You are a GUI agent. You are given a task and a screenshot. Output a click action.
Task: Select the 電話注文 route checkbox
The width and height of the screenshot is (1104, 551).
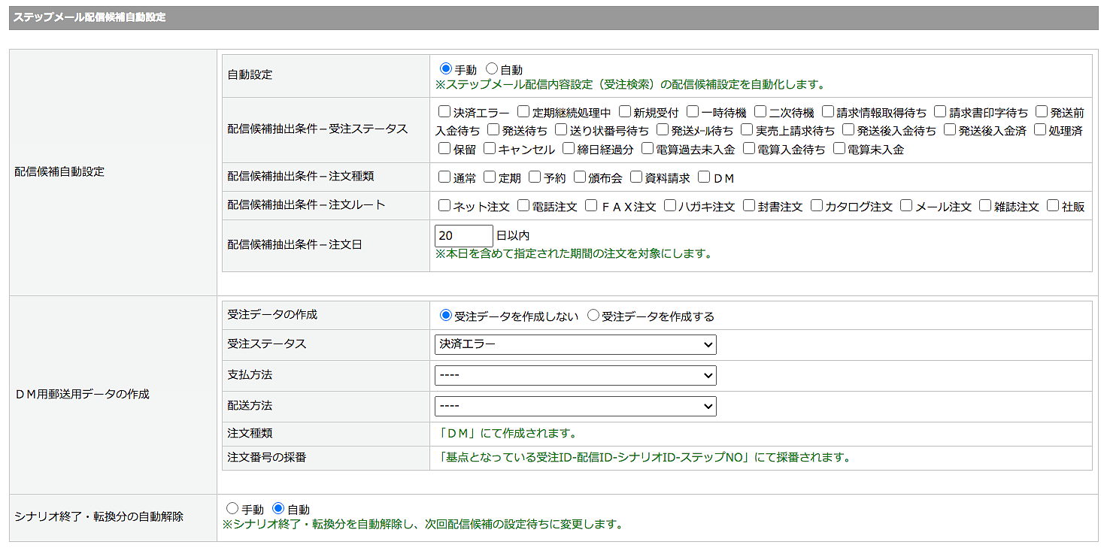click(x=523, y=205)
